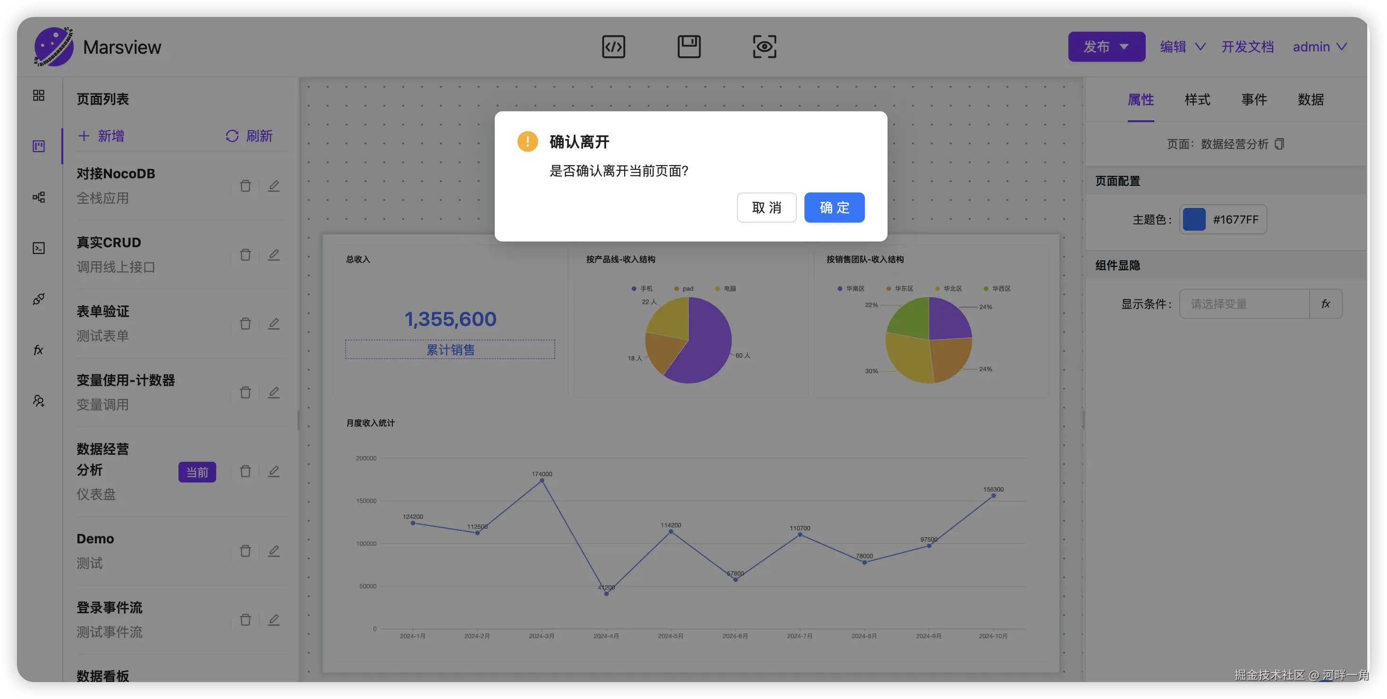The height and width of the screenshot is (699, 1387).
Task: Click the 主题色 blue color swatch
Action: point(1194,219)
